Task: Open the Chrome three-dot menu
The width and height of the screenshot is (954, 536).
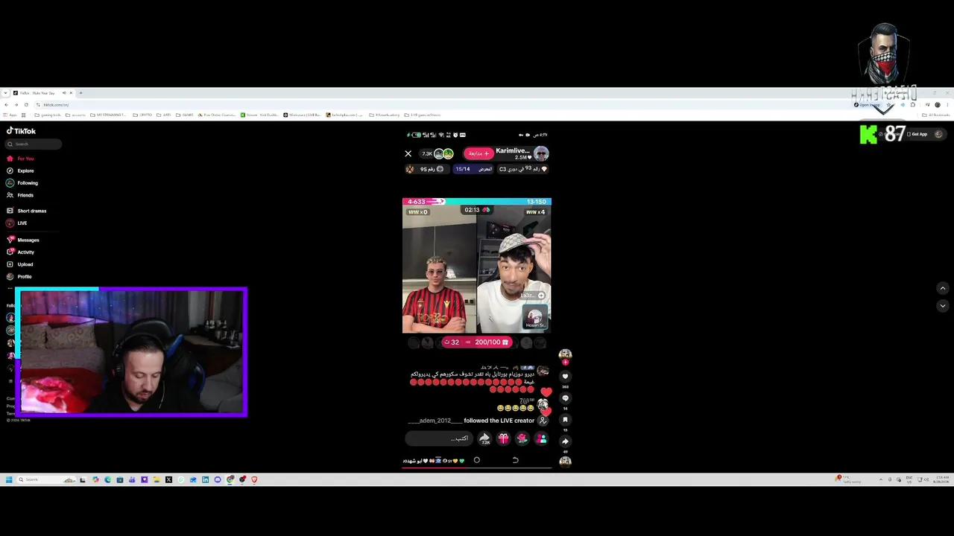Action: tap(947, 105)
